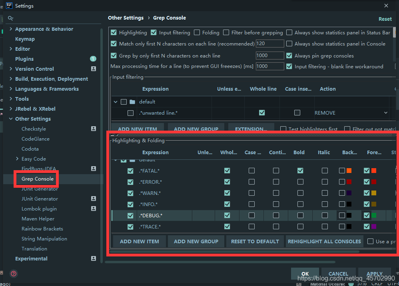Click the settings search field
This screenshot has height=286, width=399.
54,18
